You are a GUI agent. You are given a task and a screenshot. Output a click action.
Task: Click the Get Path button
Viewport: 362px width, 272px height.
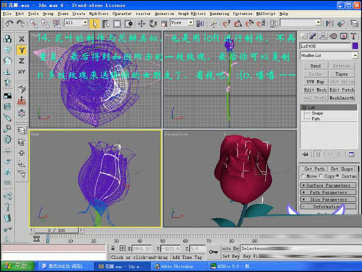[314, 169]
